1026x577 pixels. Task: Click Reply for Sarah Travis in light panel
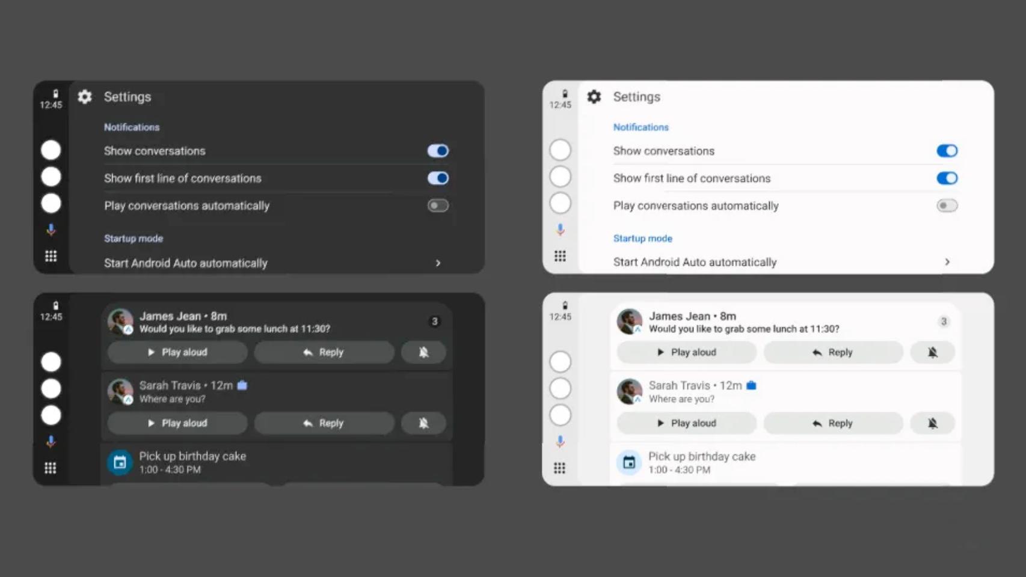tap(833, 423)
